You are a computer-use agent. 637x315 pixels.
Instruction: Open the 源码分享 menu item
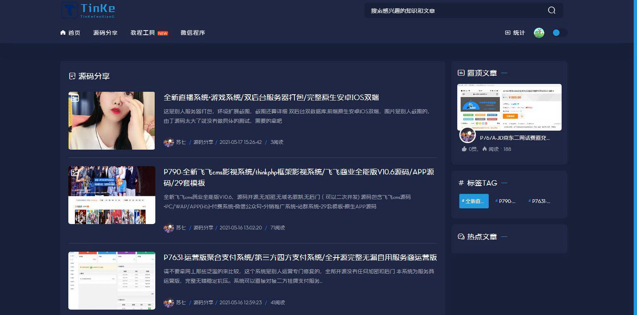point(105,32)
